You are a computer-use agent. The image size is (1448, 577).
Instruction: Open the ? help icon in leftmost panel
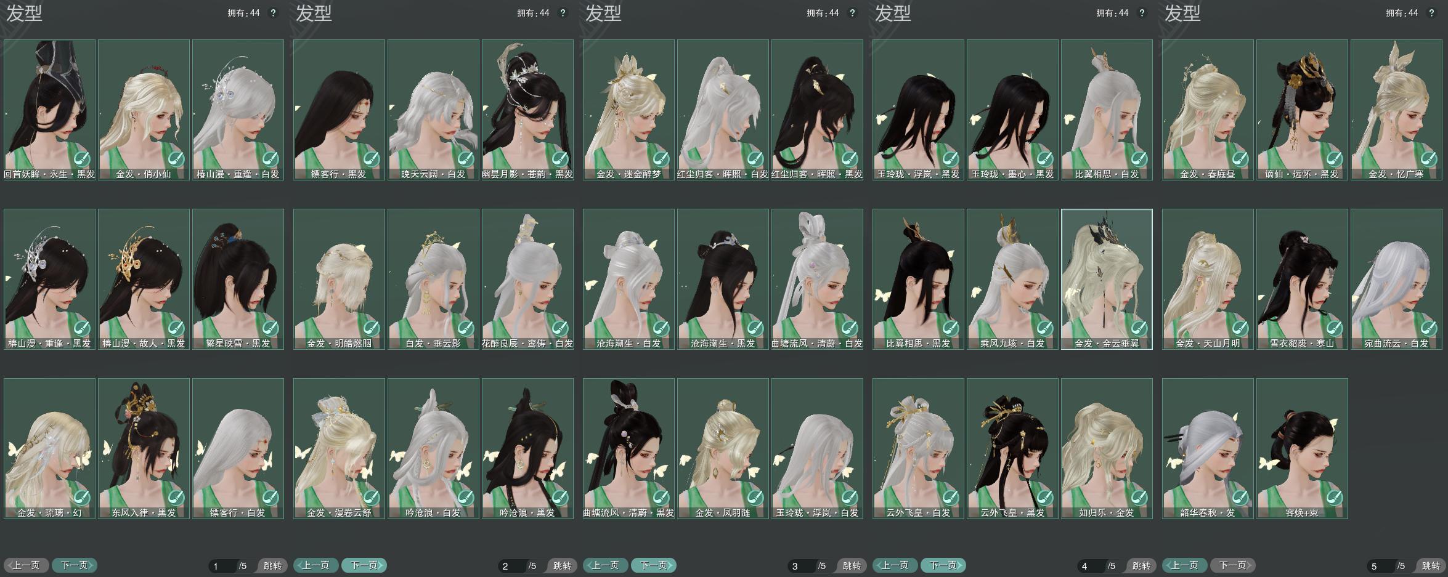click(273, 13)
